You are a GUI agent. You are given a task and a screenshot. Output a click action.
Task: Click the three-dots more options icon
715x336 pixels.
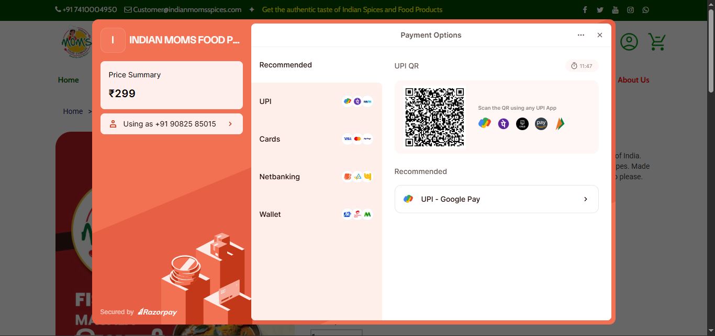581,35
